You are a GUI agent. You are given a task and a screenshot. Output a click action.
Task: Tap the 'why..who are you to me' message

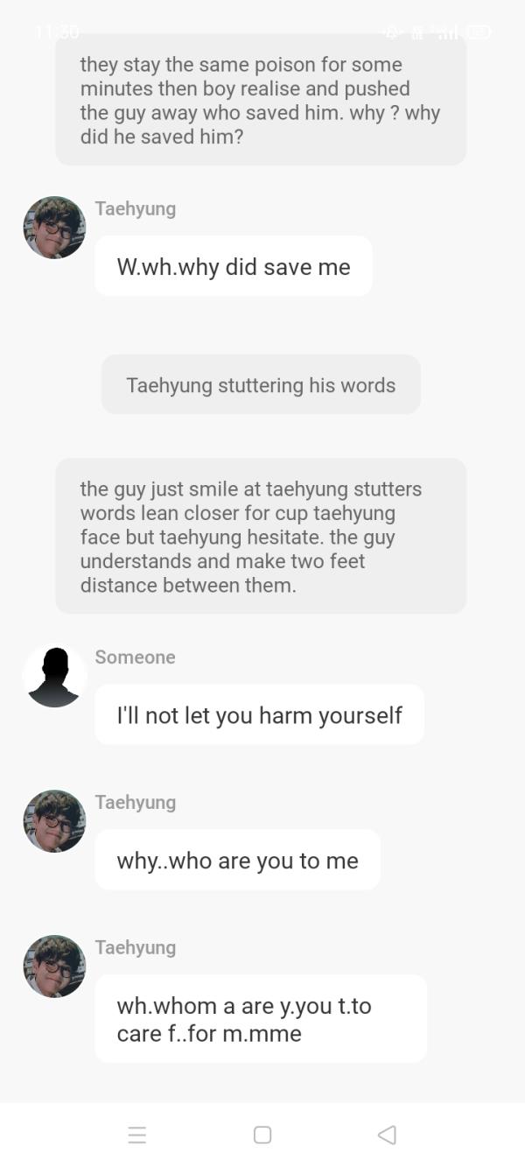click(238, 860)
